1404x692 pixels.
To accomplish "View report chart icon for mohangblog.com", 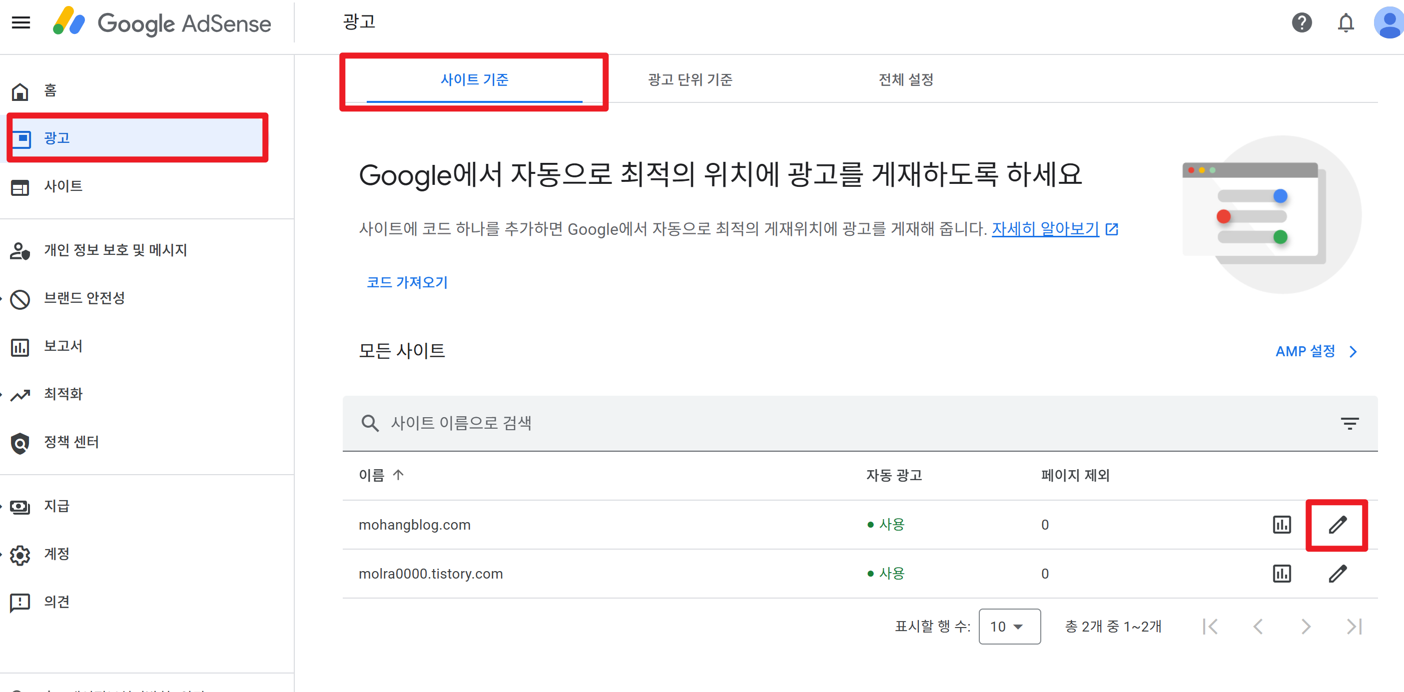I will (x=1282, y=525).
